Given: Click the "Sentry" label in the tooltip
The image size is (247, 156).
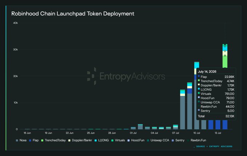Looking at the screenshot, I should point(206,111).
